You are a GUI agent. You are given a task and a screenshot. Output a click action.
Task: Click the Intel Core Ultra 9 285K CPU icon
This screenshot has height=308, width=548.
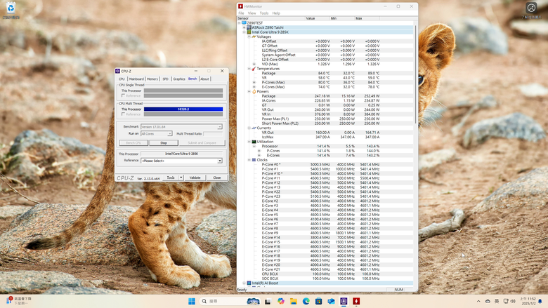(x=249, y=32)
